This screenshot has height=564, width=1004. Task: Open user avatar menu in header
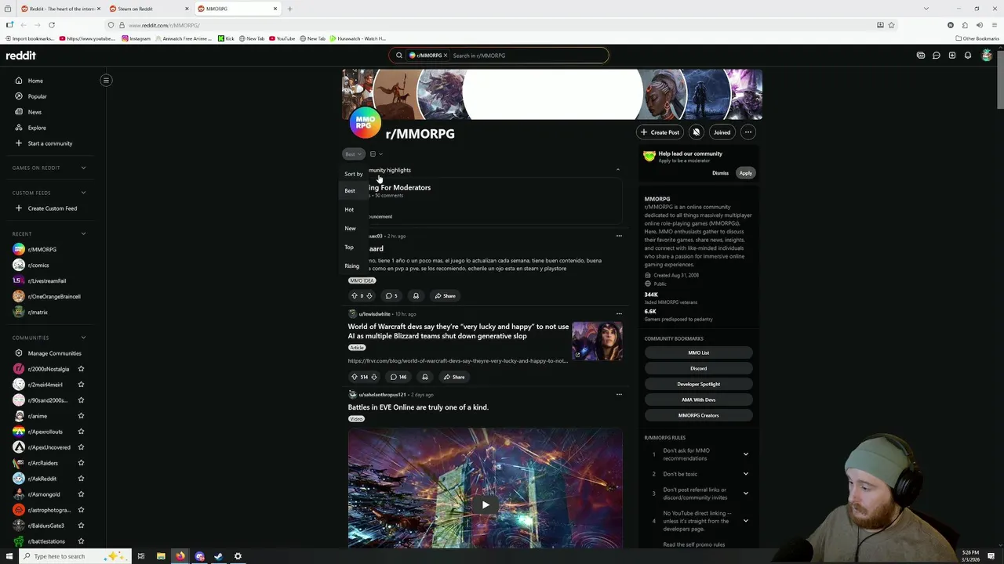click(987, 56)
